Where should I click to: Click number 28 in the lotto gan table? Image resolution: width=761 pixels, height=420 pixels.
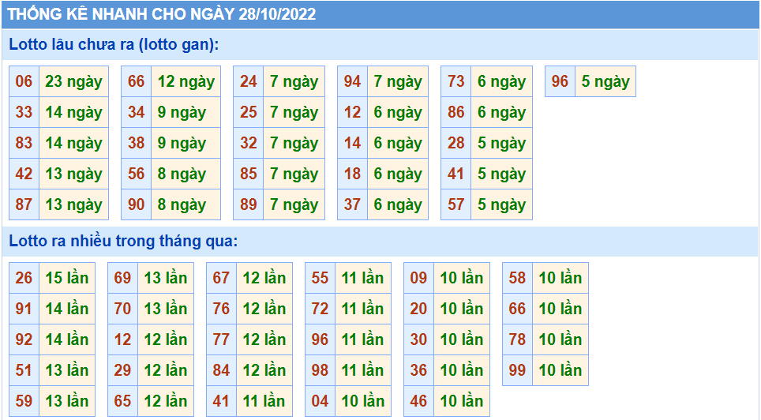pyautogui.click(x=456, y=143)
